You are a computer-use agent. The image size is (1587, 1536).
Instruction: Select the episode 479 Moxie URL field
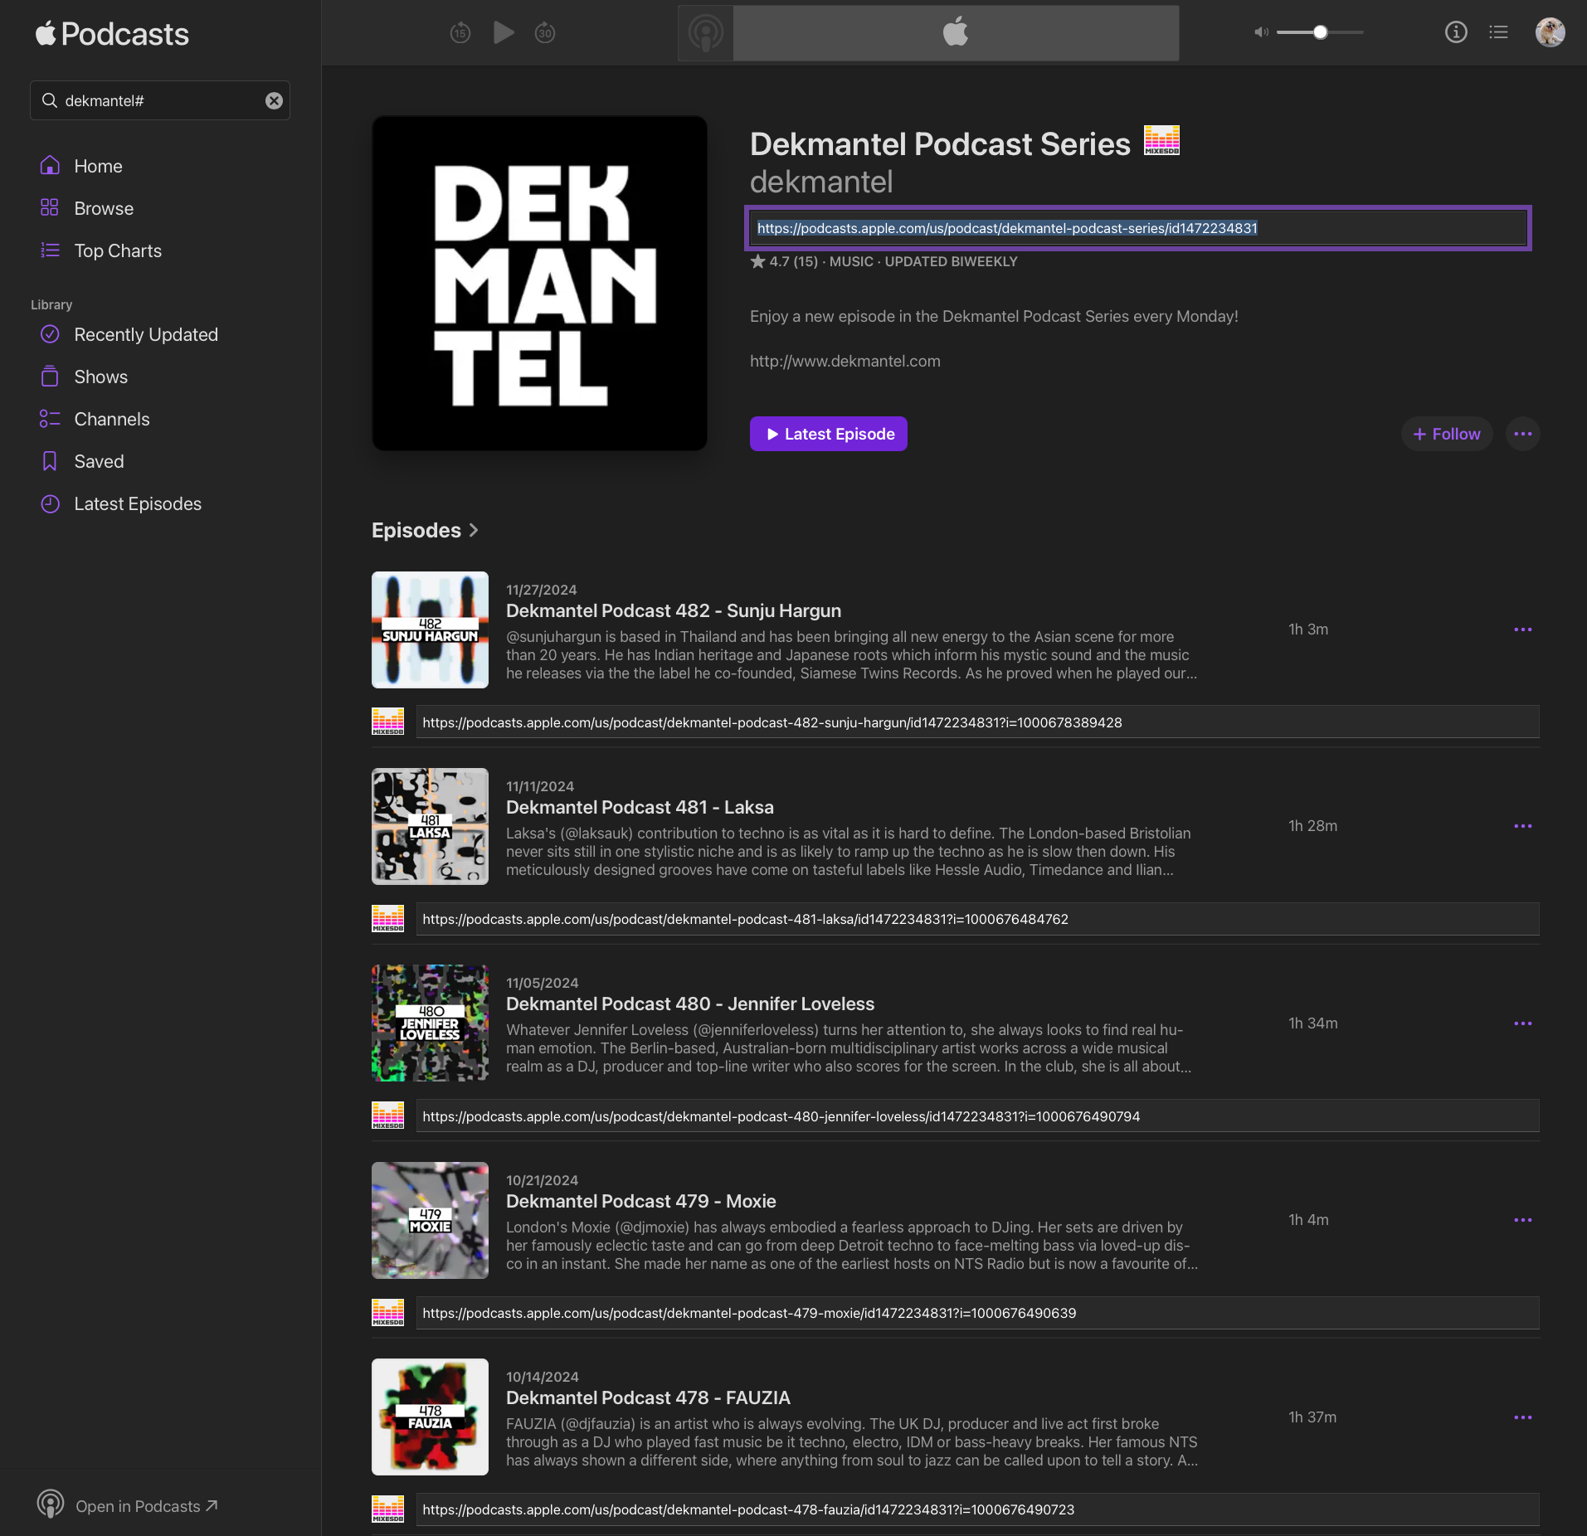click(x=977, y=1313)
